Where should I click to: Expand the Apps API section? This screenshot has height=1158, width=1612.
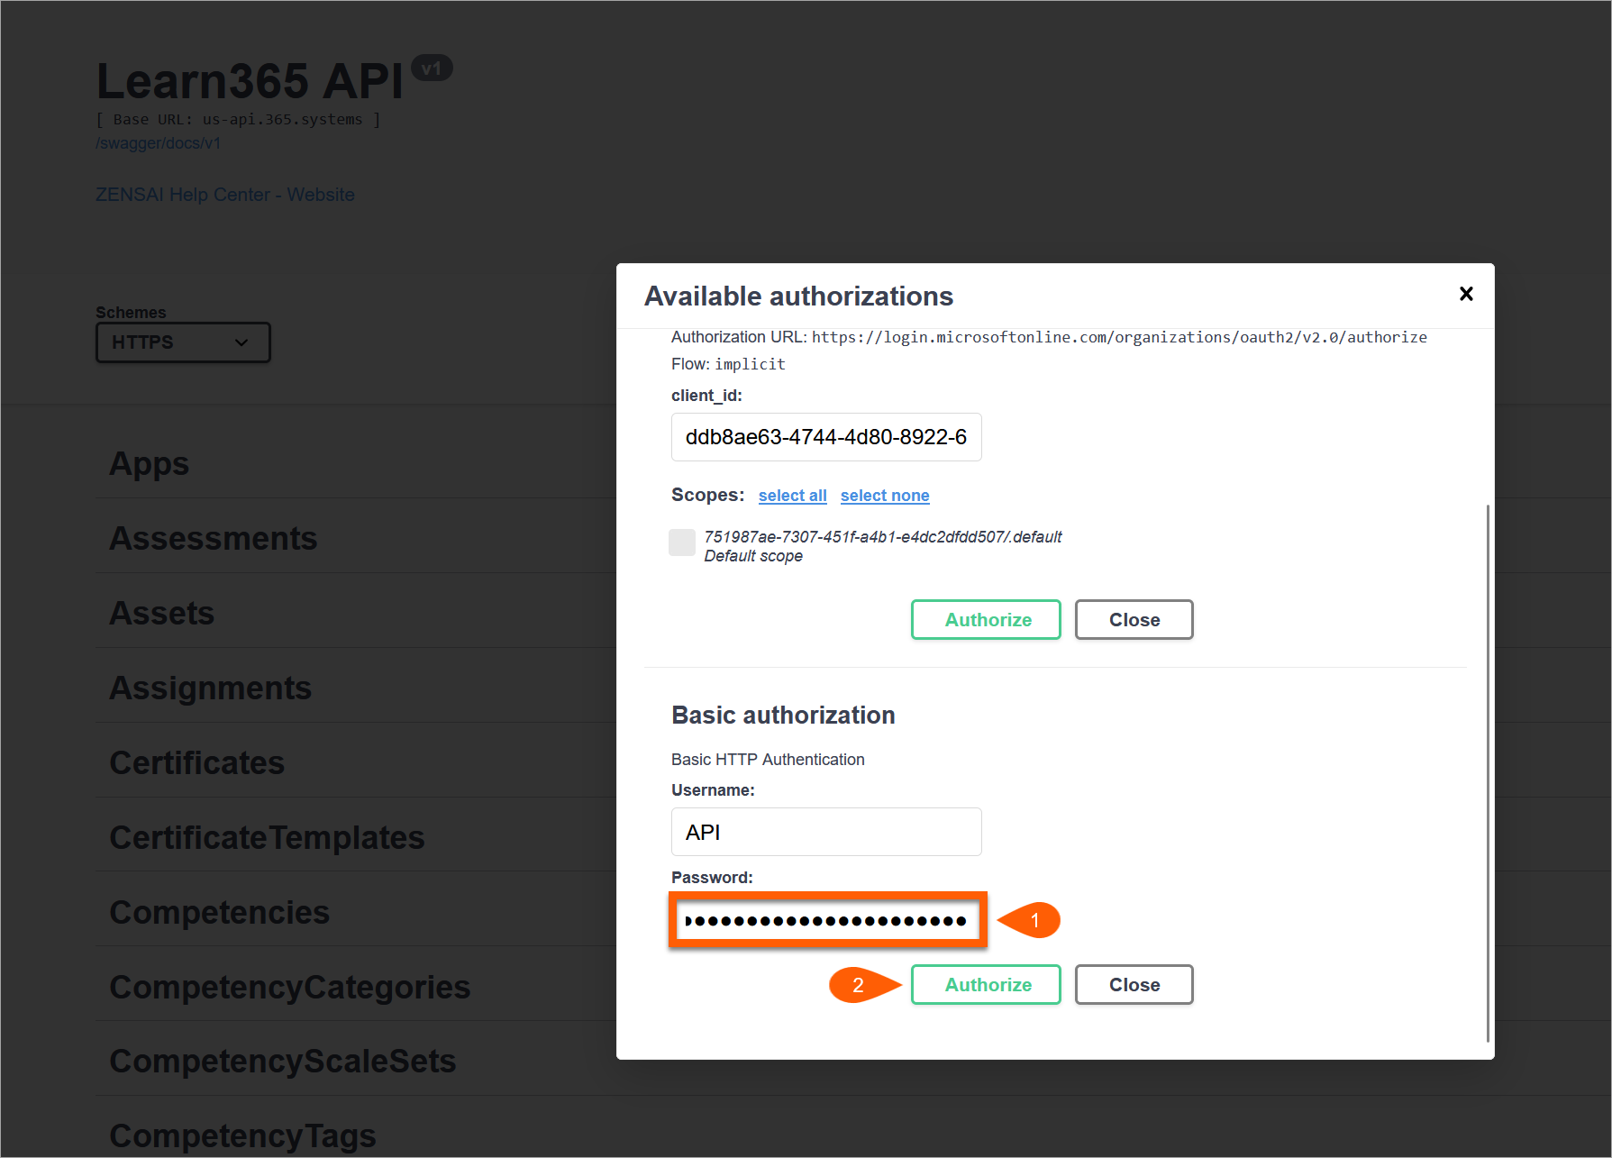[x=149, y=463]
